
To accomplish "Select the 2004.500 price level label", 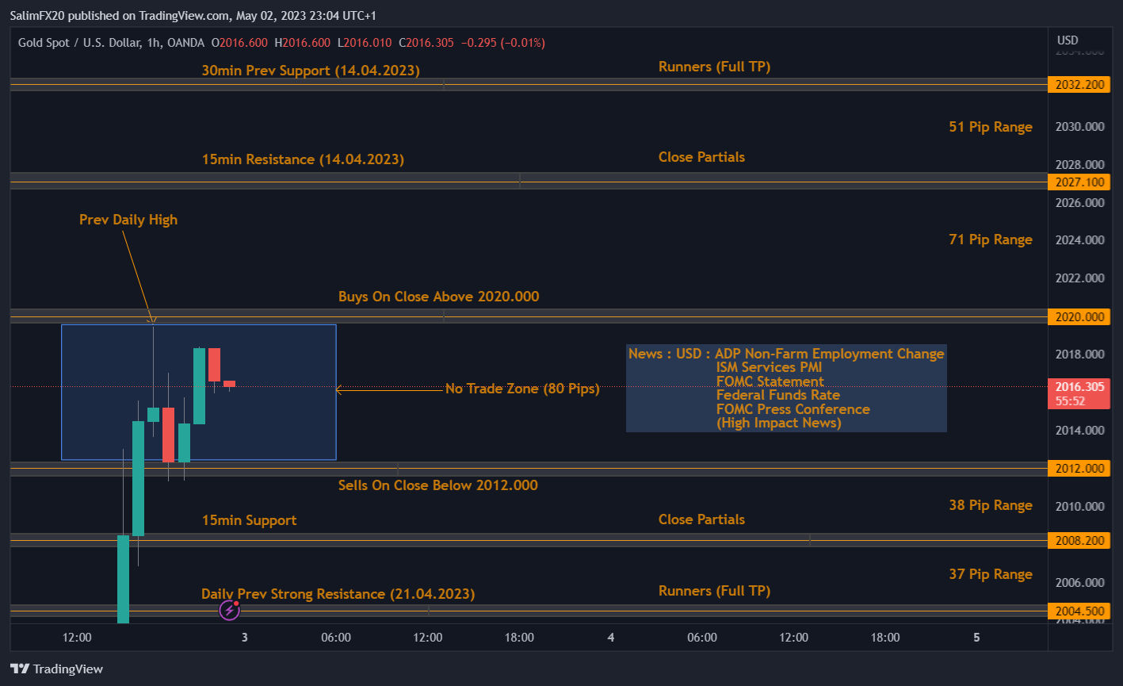I will (1078, 611).
